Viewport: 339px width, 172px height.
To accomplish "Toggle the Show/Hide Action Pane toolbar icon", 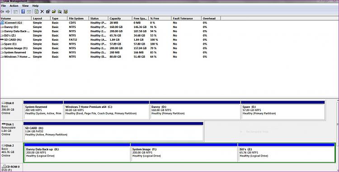I will 29,12.
